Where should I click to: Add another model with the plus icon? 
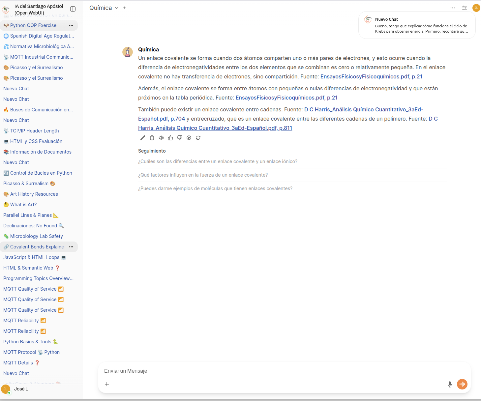pos(124,8)
